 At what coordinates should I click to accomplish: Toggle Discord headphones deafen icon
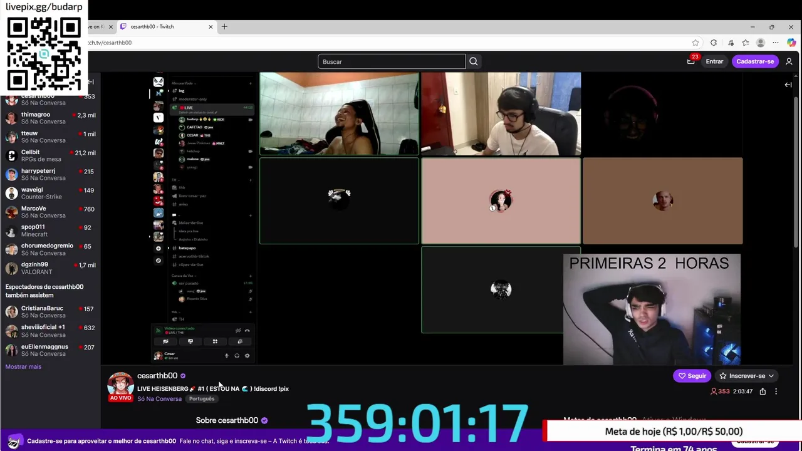(x=237, y=356)
